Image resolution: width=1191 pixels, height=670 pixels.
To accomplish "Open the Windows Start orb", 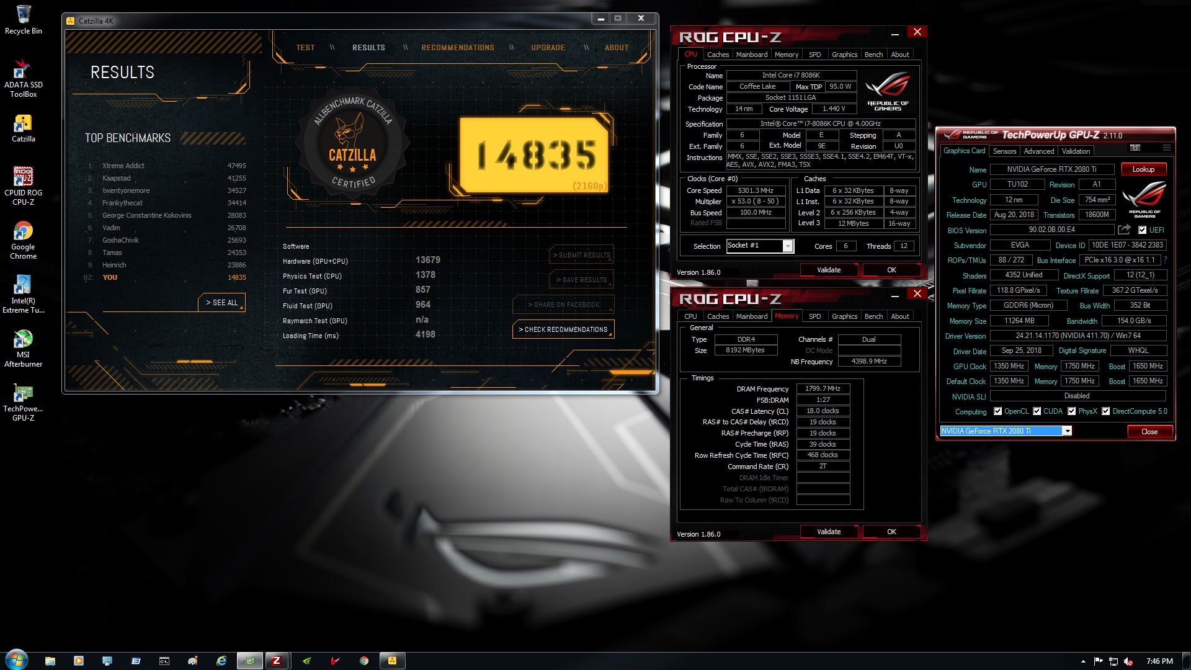I will click(17, 659).
